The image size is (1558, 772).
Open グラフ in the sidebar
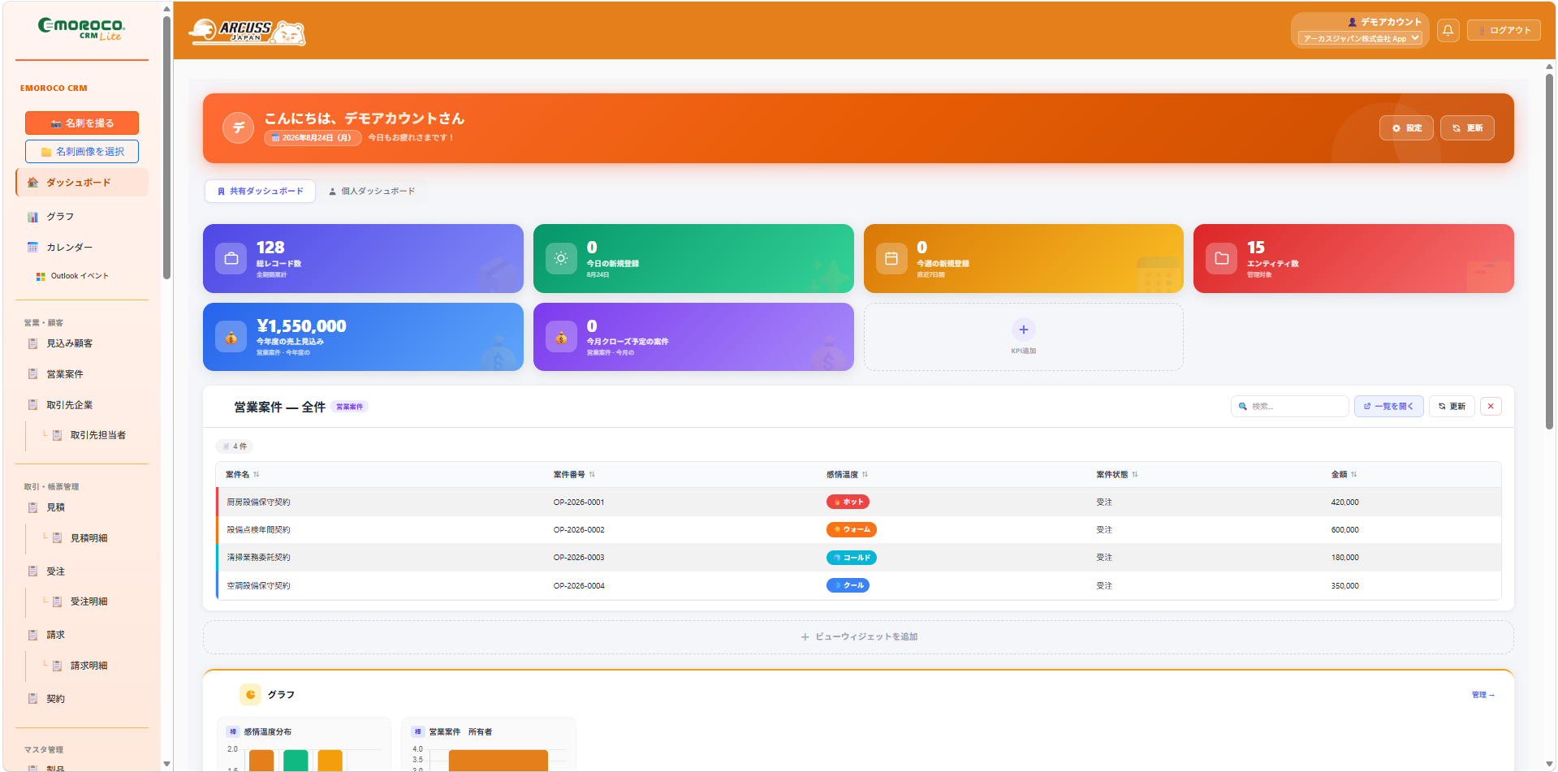[x=60, y=217]
